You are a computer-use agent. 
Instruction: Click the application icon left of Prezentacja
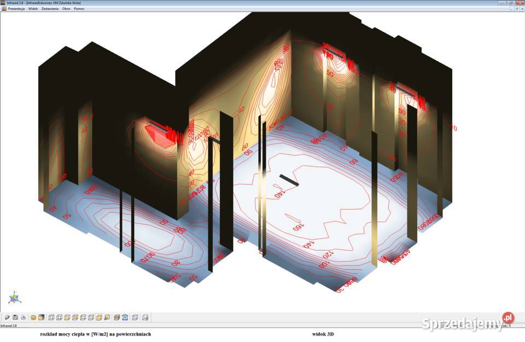pos(3,9)
